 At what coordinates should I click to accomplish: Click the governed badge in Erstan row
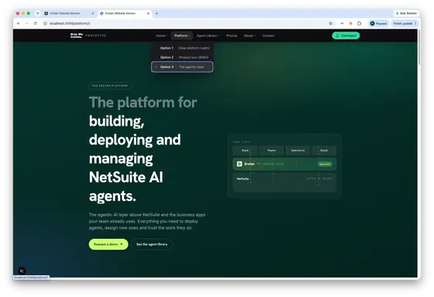tap(325, 164)
